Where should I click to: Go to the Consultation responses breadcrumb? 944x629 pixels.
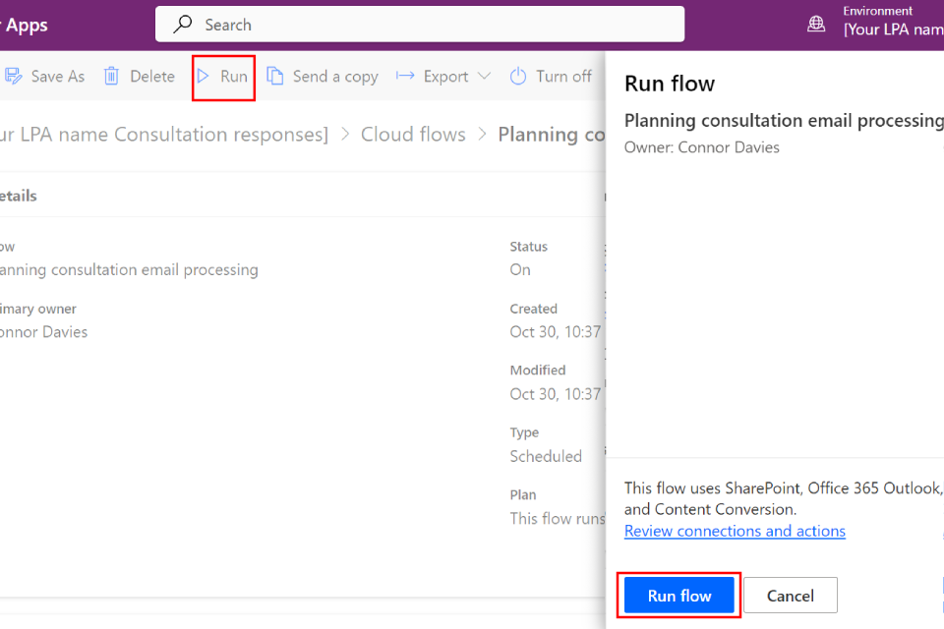click(163, 135)
